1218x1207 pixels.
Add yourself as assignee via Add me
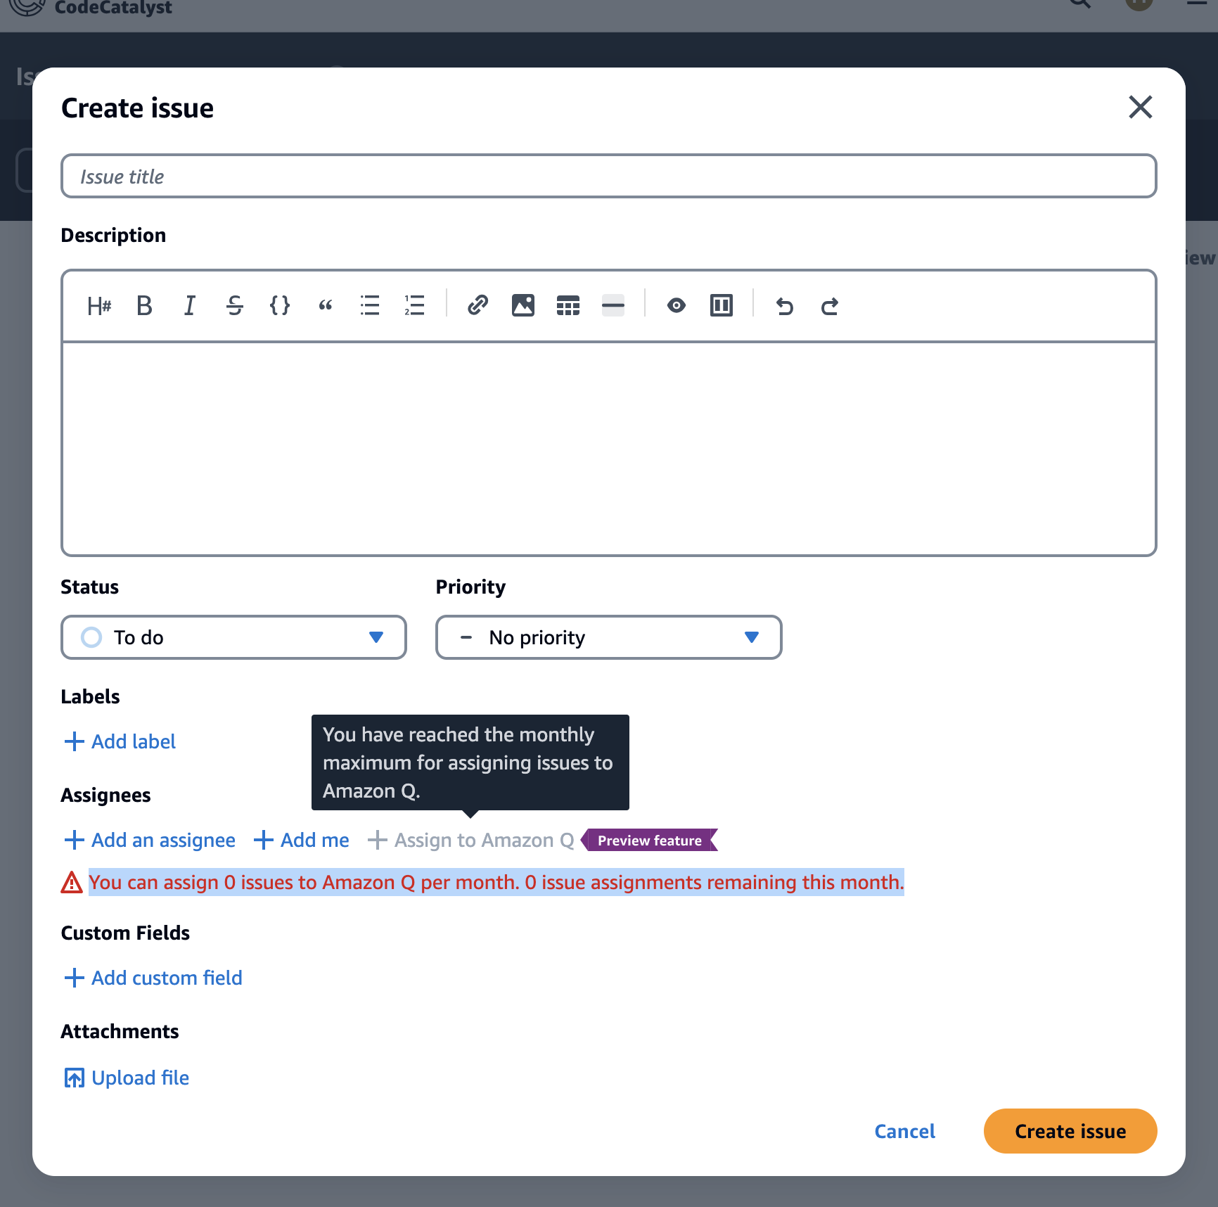tap(301, 840)
